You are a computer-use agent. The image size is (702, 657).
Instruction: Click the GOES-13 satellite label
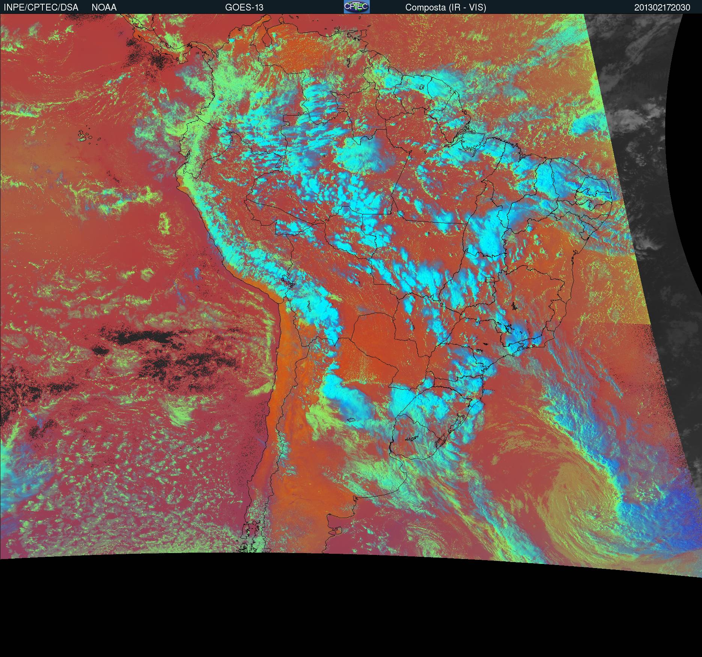(x=244, y=8)
